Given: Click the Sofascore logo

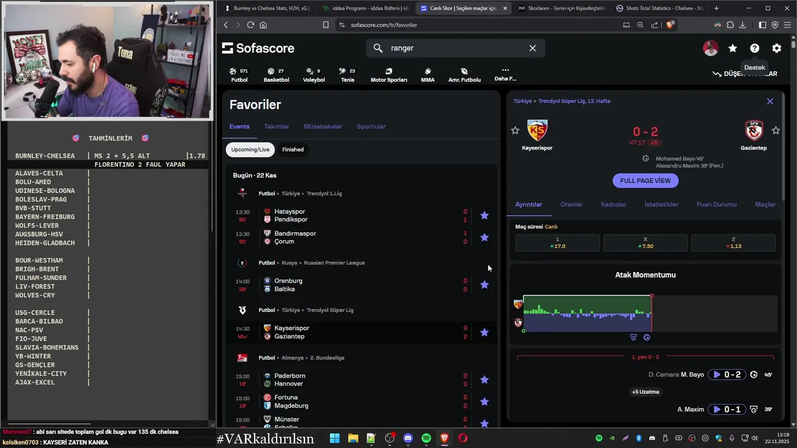Looking at the screenshot, I should 258,48.
